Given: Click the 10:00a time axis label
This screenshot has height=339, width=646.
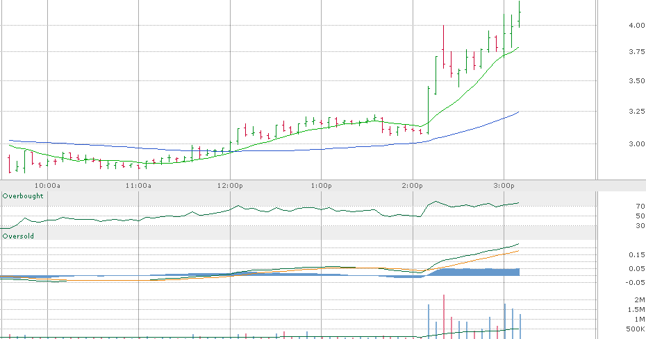Looking at the screenshot, I should point(47,186).
